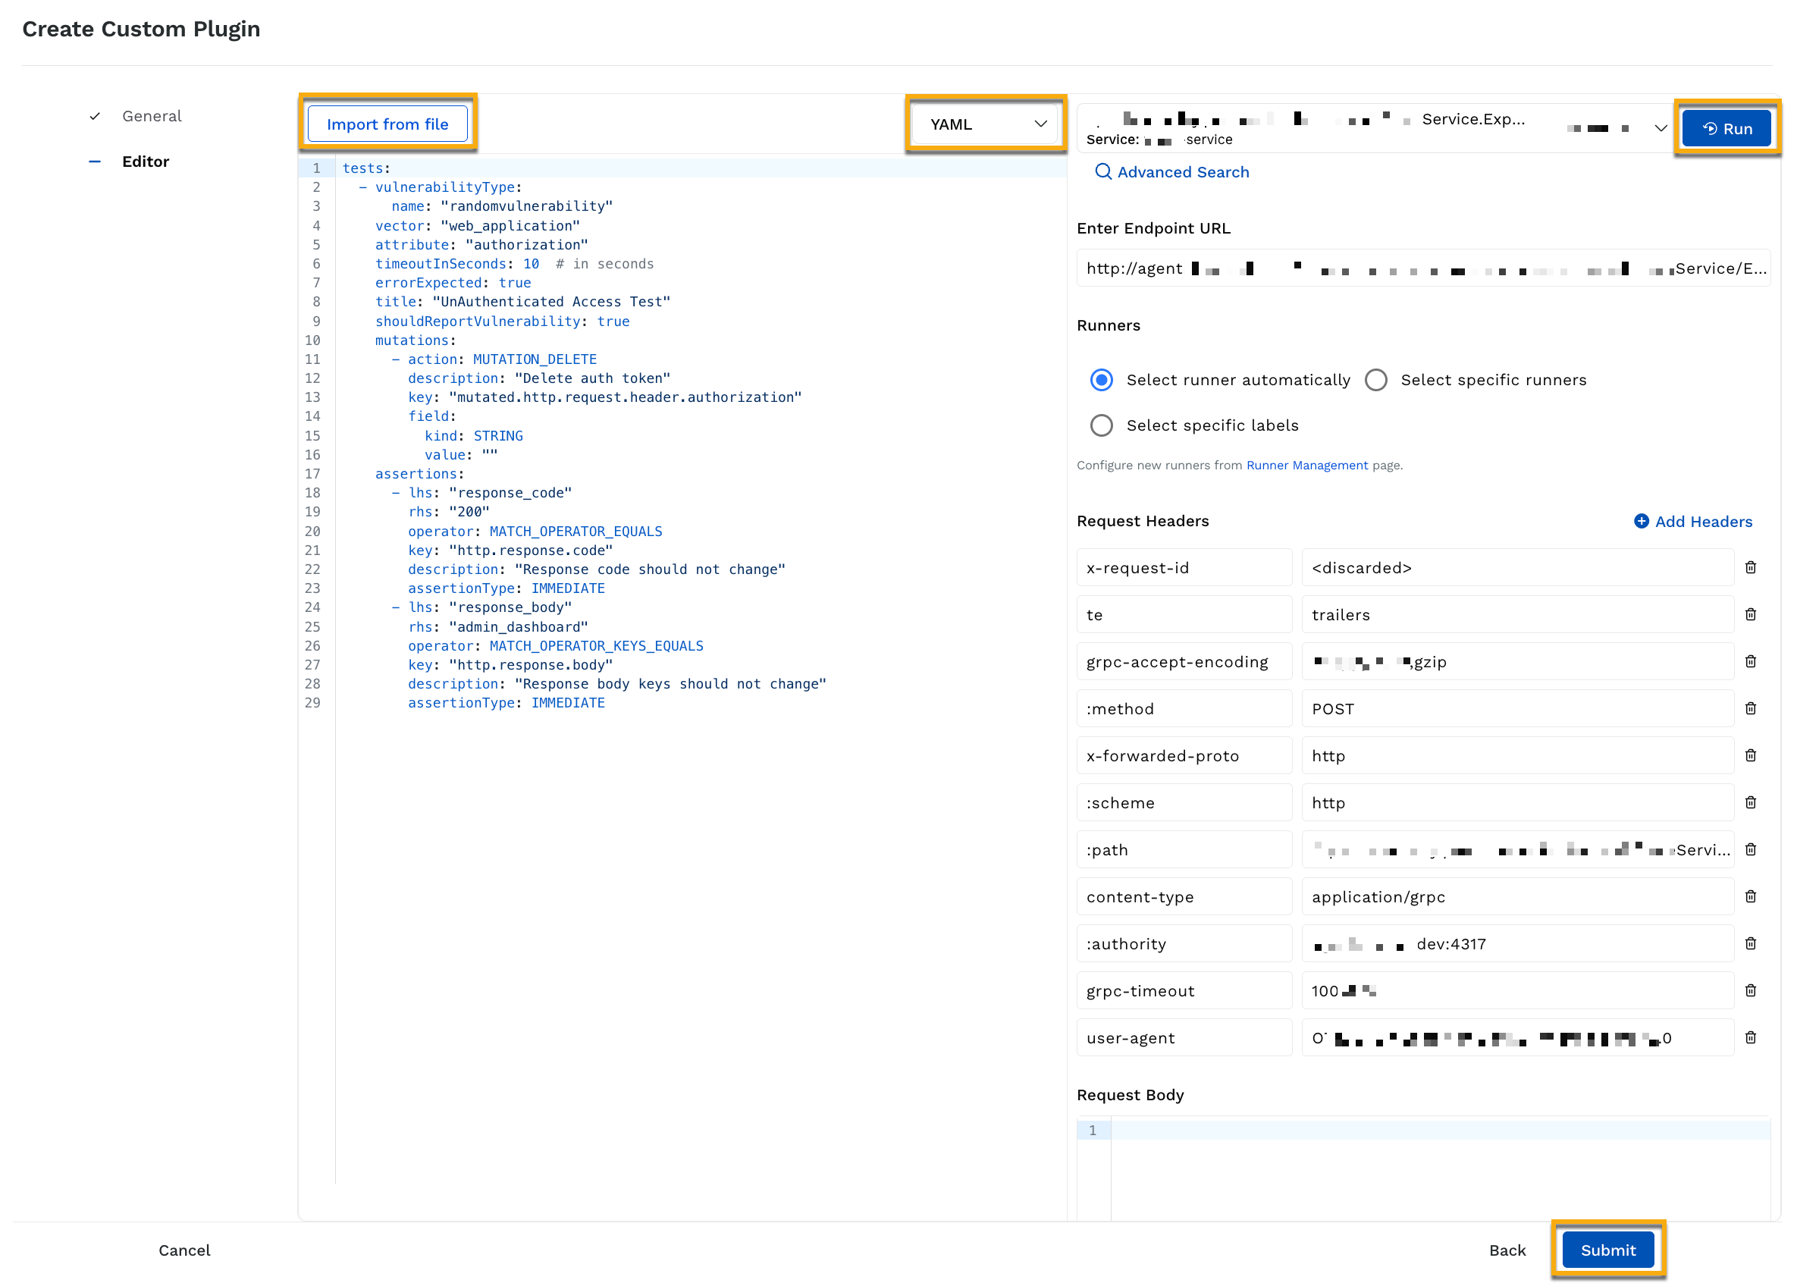The height and width of the screenshot is (1283, 1797).
Task: Delete the :scheme header row
Action: 1751,802
